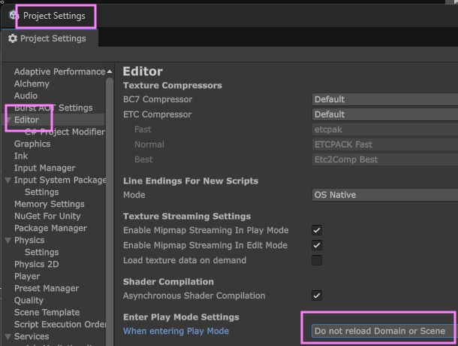Select Physics 2D settings
The height and width of the screenshot is (346, 458).
coord(37,264)
